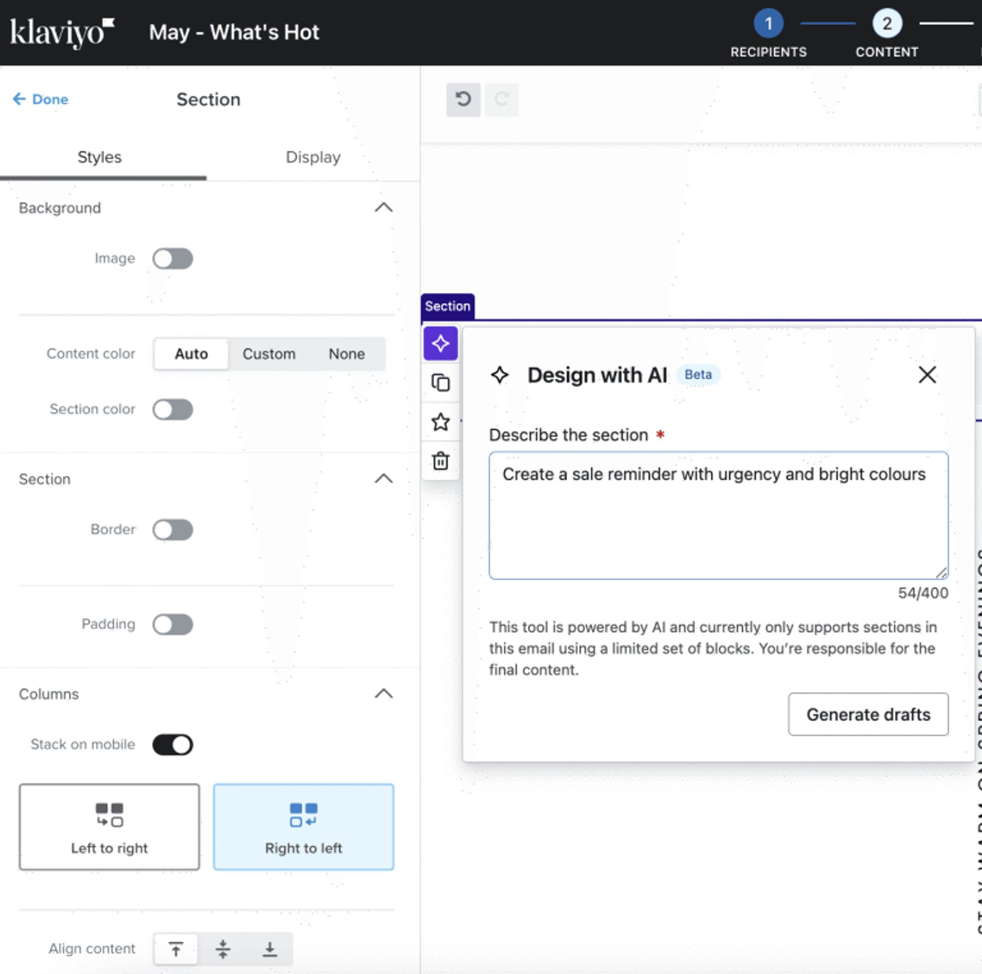
Task: Duplicate the section with the copy icon
Action: point(440,382)
